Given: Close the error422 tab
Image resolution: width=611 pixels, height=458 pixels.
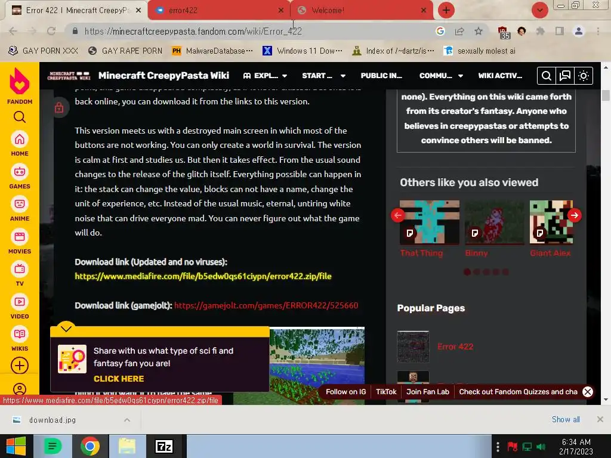Looking at the screenshot, I should (281, 11).
